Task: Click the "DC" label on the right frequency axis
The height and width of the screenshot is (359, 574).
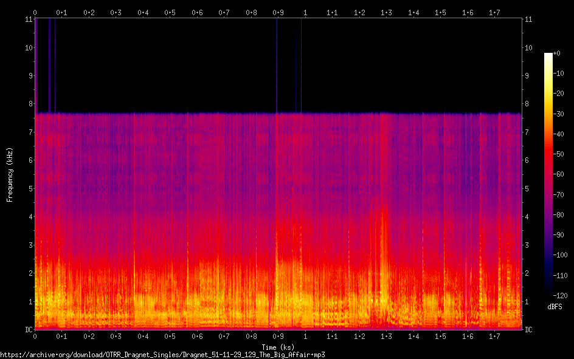Action: pyautogui.click(x=528, y=330)
